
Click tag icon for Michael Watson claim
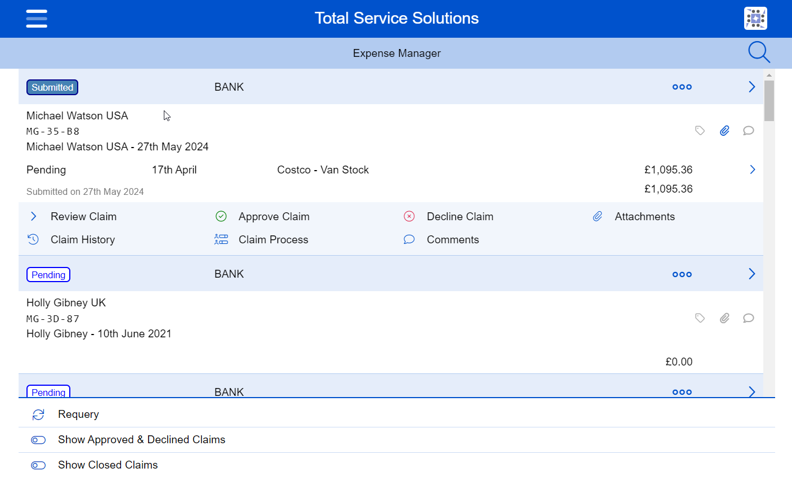700,131
